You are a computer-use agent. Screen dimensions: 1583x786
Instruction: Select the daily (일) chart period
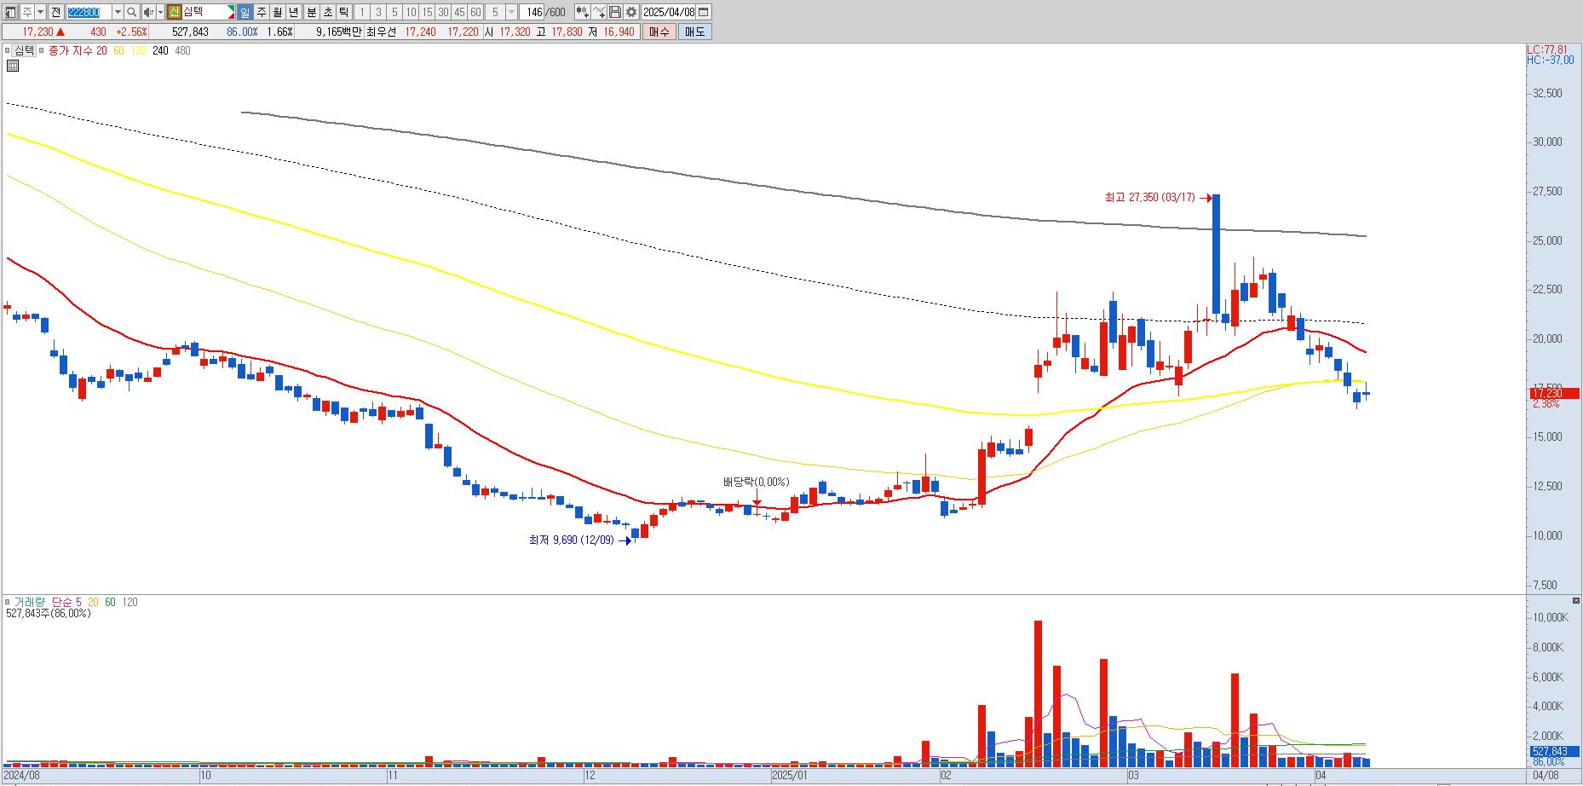tap(245, 12)
